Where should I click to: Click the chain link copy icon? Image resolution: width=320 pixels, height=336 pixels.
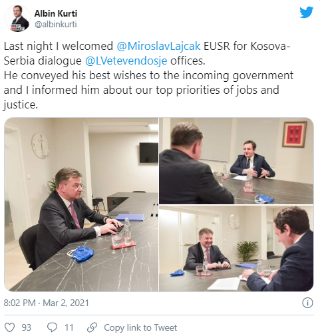[x=92, y=327]
